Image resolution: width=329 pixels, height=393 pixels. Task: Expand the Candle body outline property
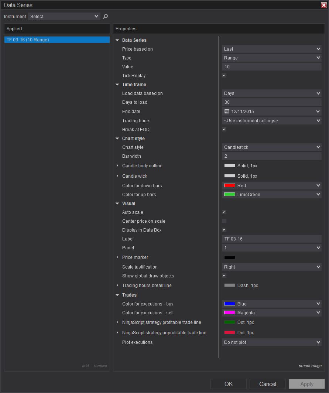pos(117,166)
